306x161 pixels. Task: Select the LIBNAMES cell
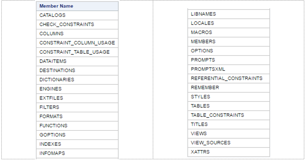pos(204,14)
